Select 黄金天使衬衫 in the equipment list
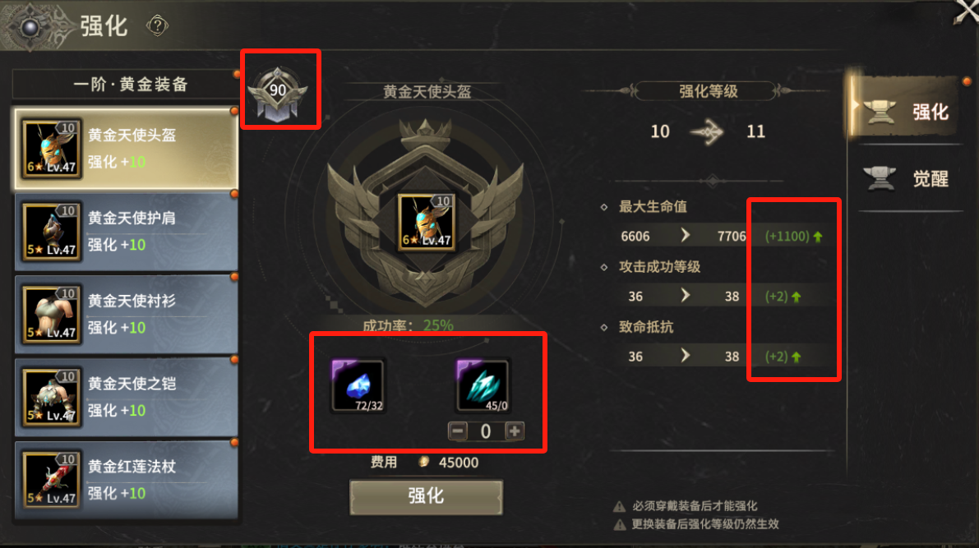This screenshot has width=979, height=548. [126, 315]
